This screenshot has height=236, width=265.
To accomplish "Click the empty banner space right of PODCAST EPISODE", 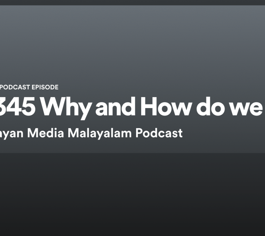I will (152, 87).
